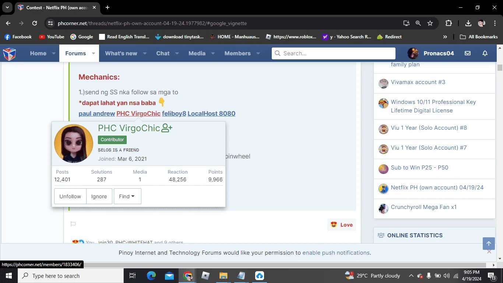The height and width of the screenshot is (283, 503).
Task: Click the report flag icon under the post
Action: pyautogui.click(x=73, y=224)
